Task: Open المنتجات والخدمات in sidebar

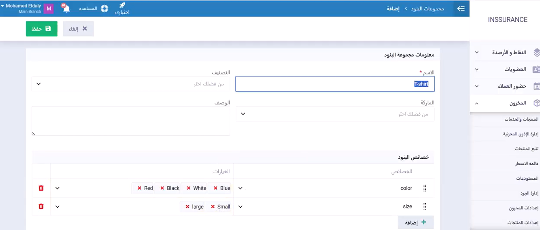Action: [521, 119]
